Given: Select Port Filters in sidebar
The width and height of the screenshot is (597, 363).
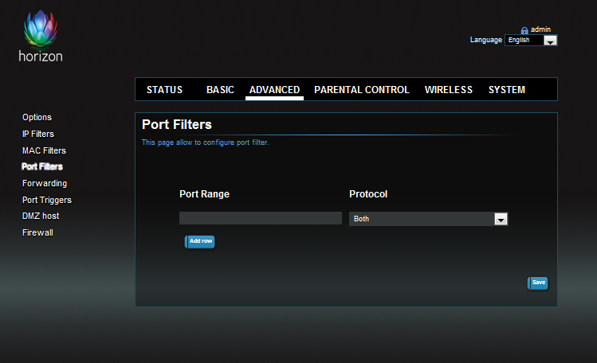Looking at the screenshot, I should point(42,166).
